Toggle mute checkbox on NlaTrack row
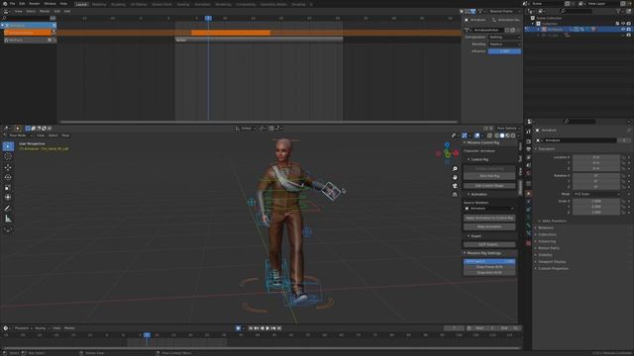 tap(50, 40)
